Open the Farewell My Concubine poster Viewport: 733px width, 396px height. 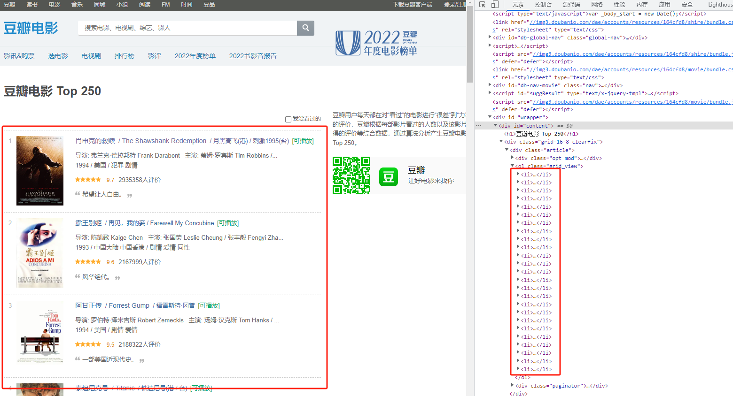tap(40, 253)
